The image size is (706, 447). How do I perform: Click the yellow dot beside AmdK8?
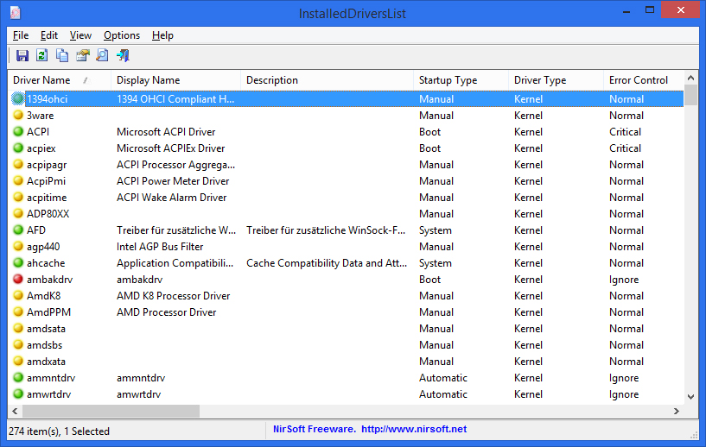coord(18,295)
